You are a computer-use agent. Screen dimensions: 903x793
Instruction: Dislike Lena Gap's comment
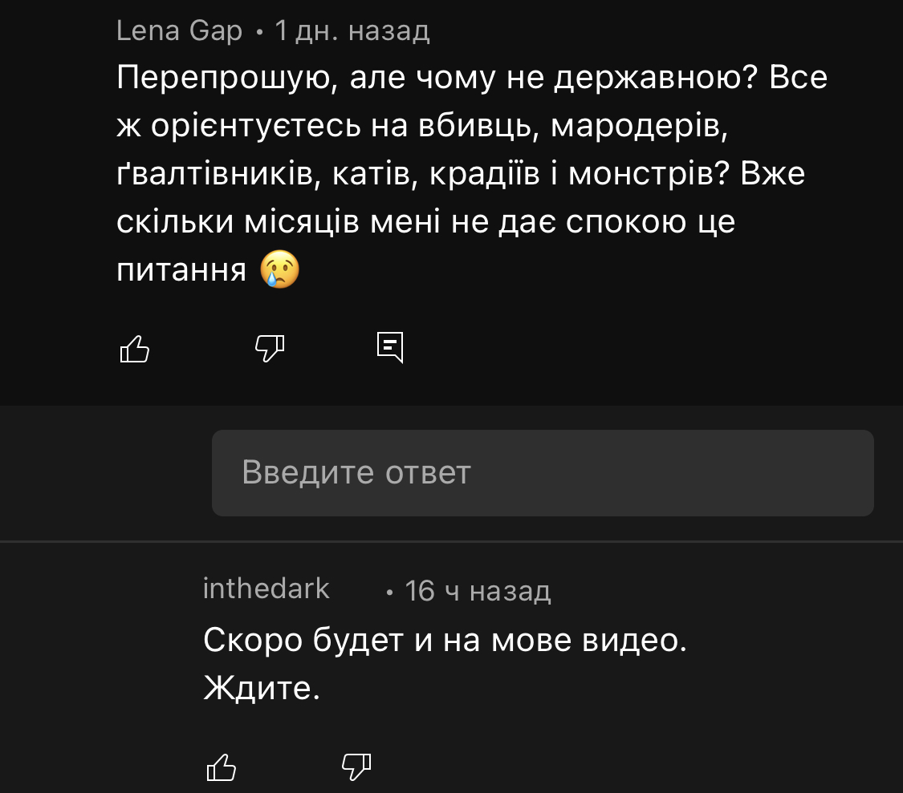pyautogui.click(x=270, y=348)
